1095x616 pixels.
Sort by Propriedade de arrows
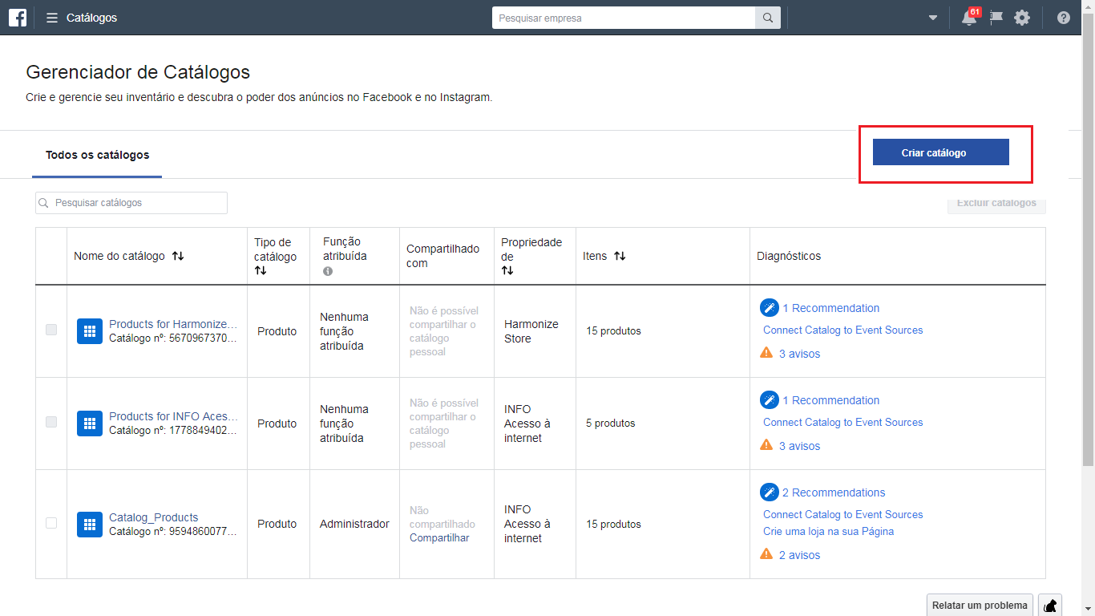507,271
